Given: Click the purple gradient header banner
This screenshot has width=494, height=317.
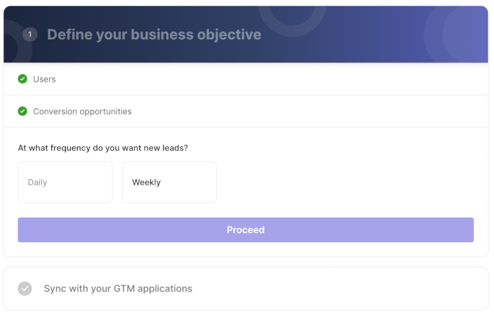Looking at the screenshot, I should pyautogui.click(x=246, y=34).
